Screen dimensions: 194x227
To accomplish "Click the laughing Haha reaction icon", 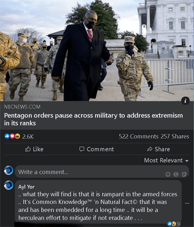I will pyautogui.click(x=17, y=136).
